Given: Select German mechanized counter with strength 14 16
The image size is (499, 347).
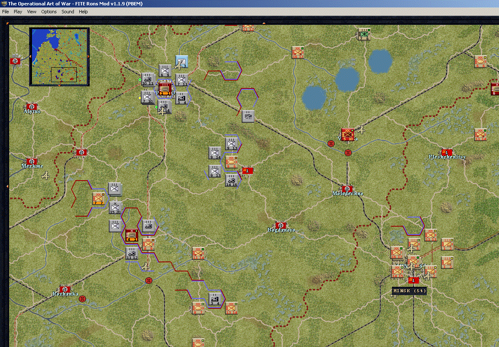Looking at the screenshot, I should [232, 180].
